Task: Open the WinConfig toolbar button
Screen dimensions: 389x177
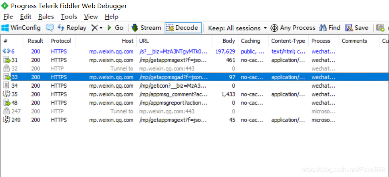Action: pyautogui.click(x=21, y=28)
